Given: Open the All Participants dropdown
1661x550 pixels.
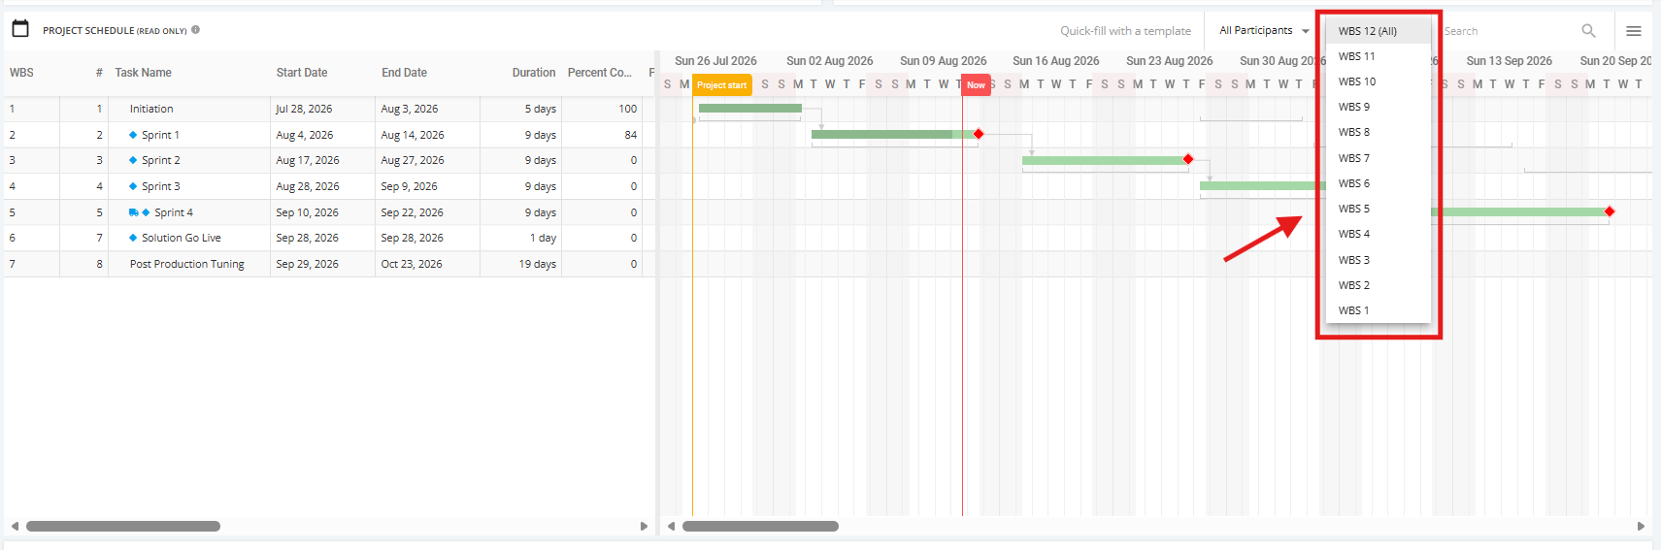Looking at the screenshot, I should pyautogui.click(x=1264, y=31).
